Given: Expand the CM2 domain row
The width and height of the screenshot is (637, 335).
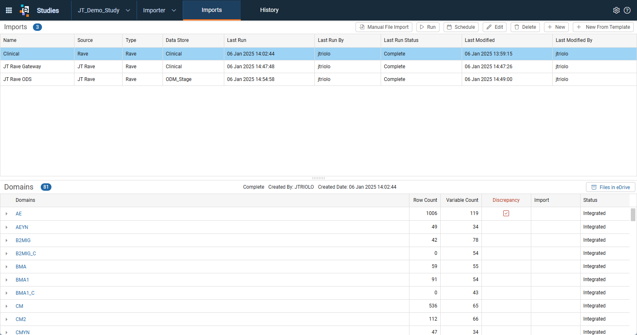Looking at the screenshot, I should pos(7,319).
